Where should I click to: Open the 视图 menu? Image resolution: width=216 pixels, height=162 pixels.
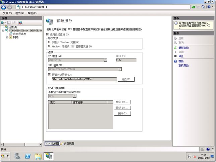tap(20, 13)
